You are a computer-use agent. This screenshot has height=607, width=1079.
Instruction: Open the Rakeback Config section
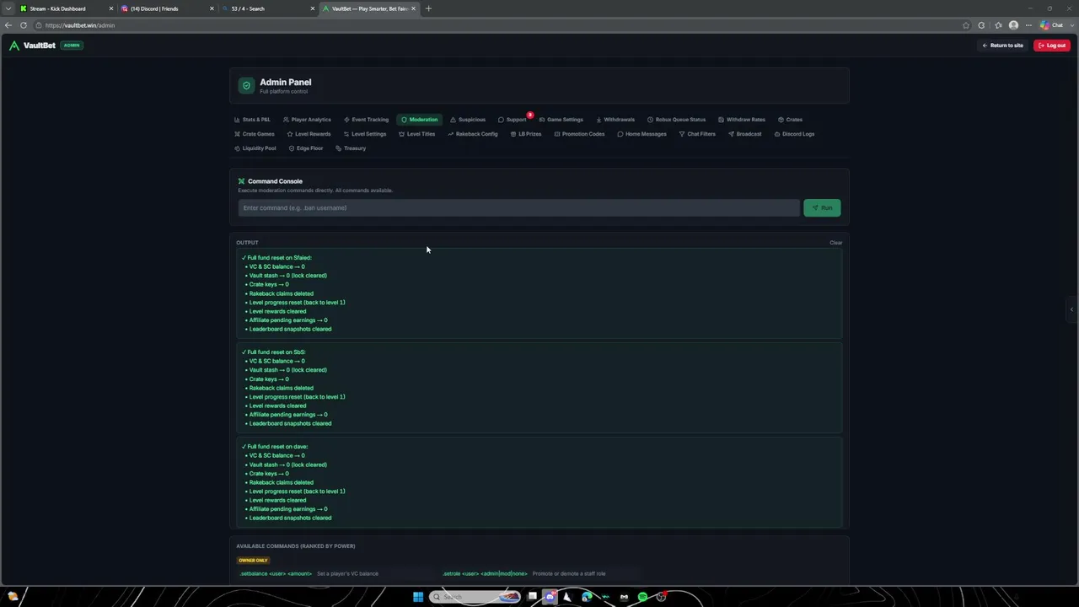point(472,134)
